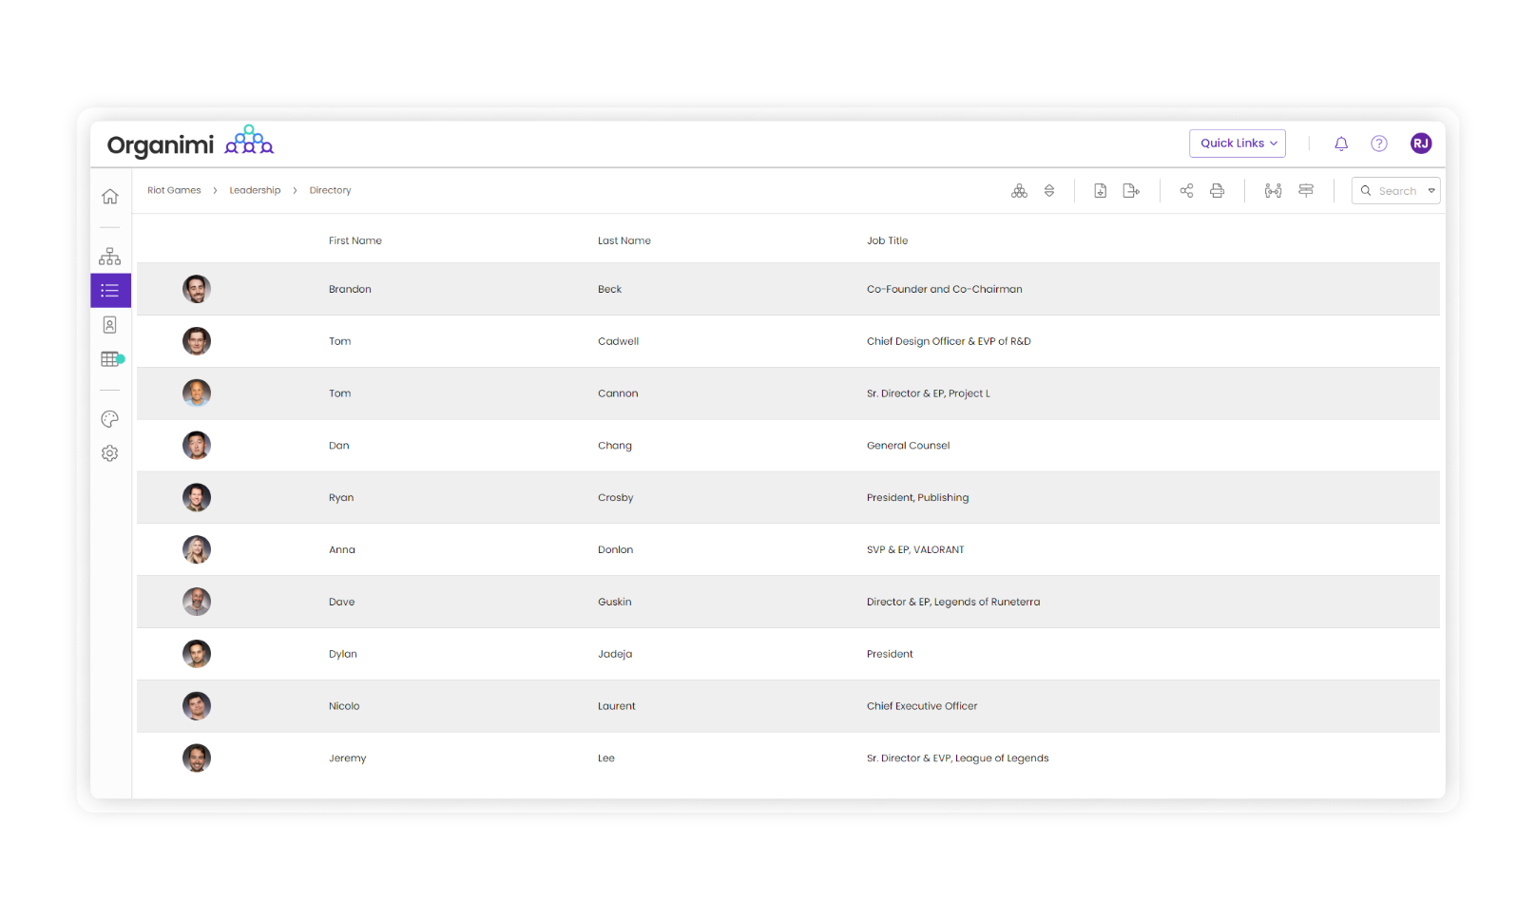The image size is (1536, 920).
Task: Select last name 'Cannon'
Action: 618,393
